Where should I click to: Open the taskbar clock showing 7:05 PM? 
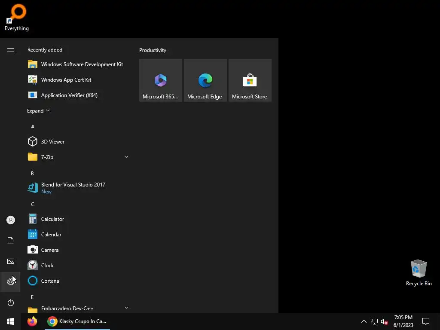tap(403, 321)
